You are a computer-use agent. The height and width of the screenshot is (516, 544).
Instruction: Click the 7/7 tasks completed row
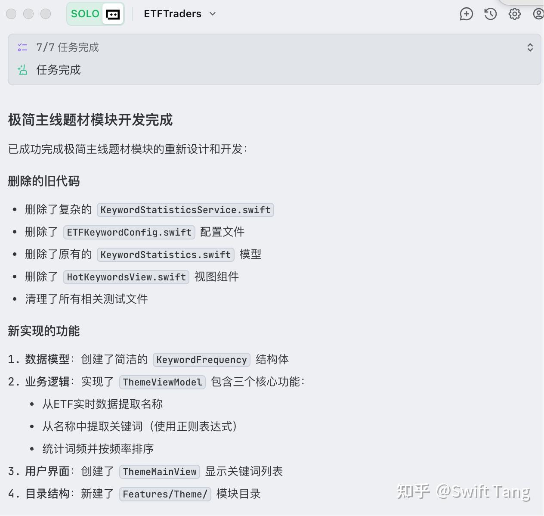(x=68, y=47)
